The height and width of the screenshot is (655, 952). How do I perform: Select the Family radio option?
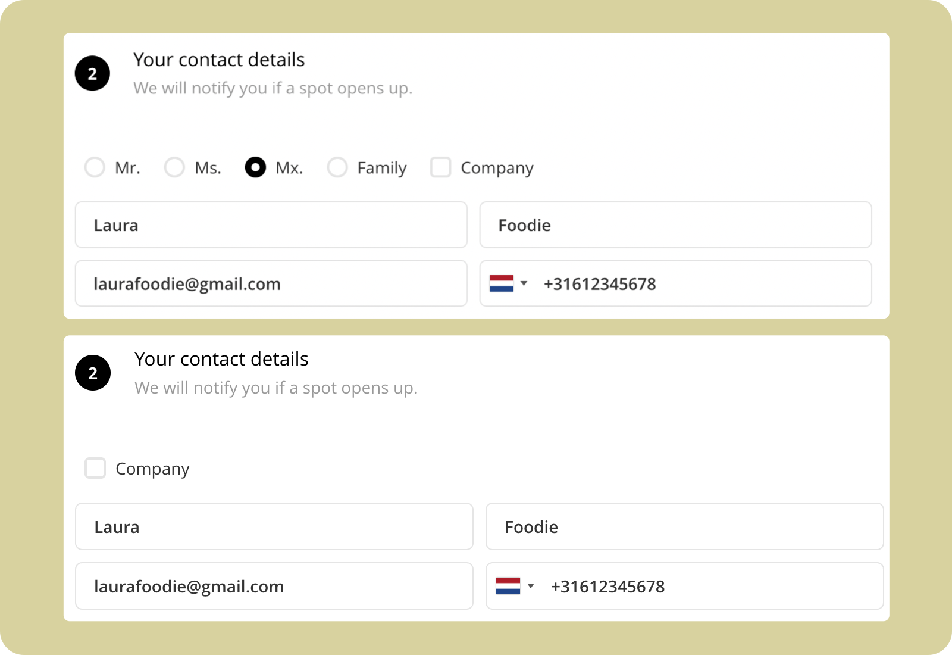337,167
